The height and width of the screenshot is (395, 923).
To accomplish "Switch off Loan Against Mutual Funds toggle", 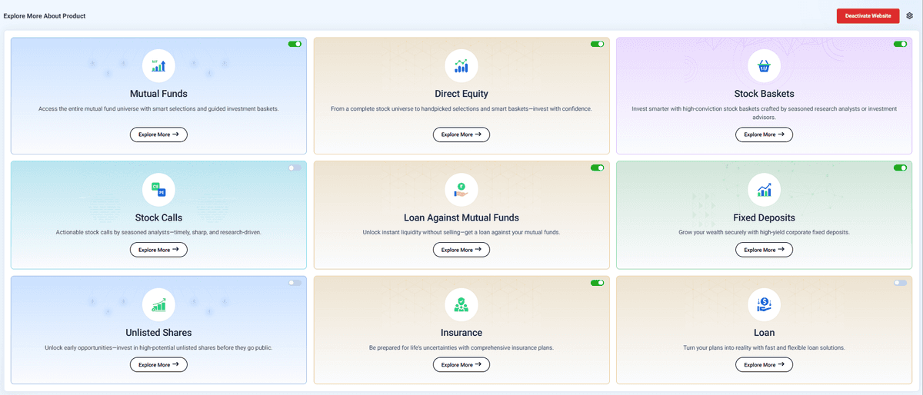I will pos(597,168).
